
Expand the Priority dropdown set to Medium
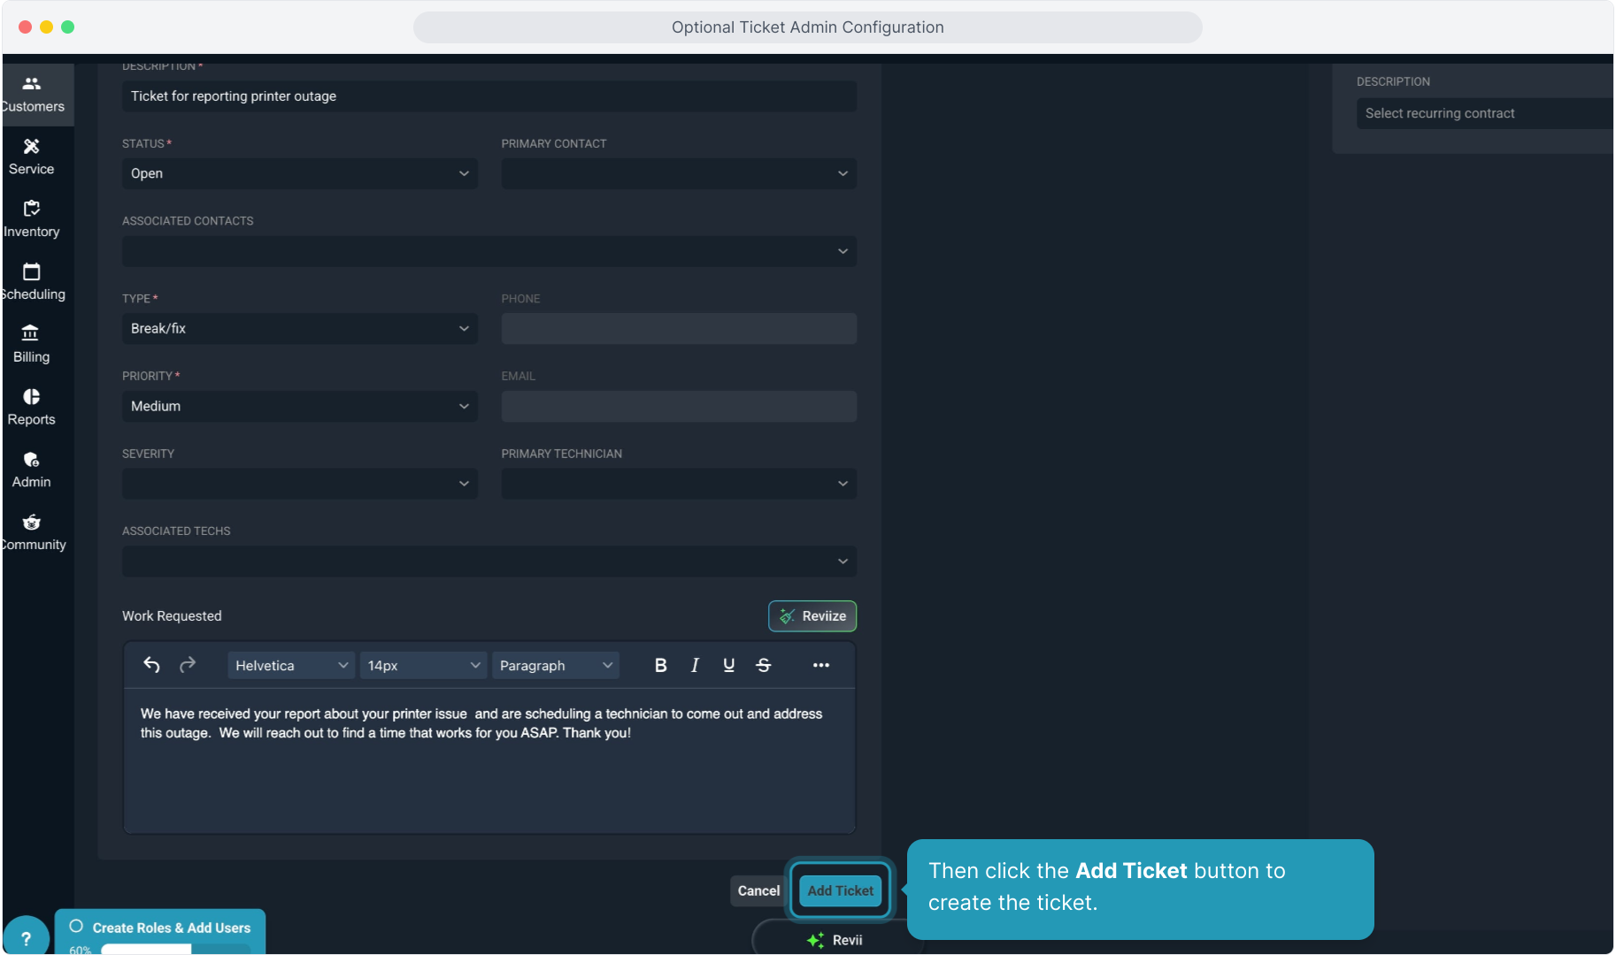coord(299,406)
